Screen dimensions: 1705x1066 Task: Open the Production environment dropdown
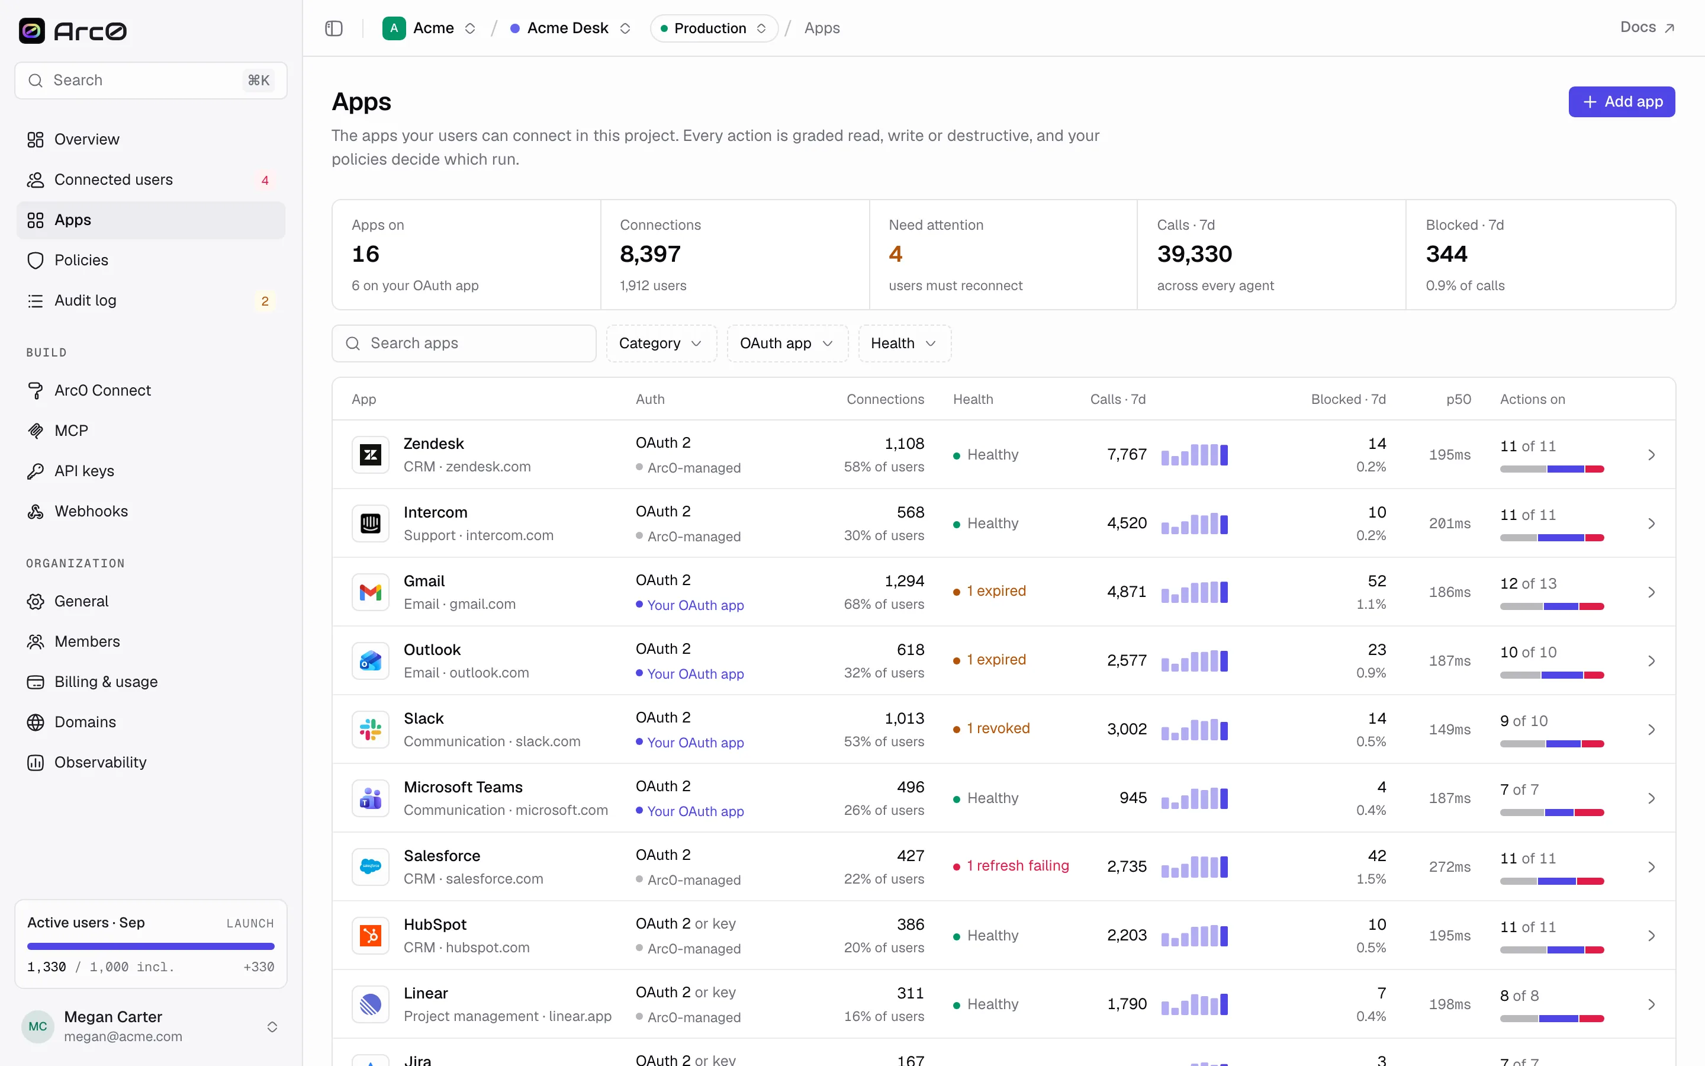714,28
